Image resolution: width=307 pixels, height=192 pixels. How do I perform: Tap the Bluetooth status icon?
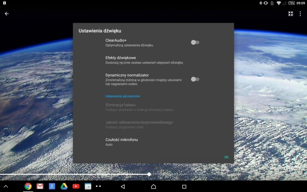pyautogui.click(x=261, y=3)
